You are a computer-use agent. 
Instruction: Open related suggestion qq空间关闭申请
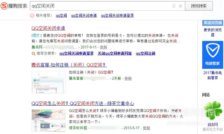pos(84,16)
